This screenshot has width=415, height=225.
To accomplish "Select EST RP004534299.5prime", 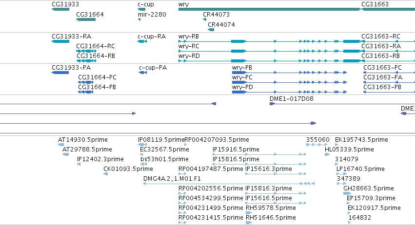I will click(211, 199).
